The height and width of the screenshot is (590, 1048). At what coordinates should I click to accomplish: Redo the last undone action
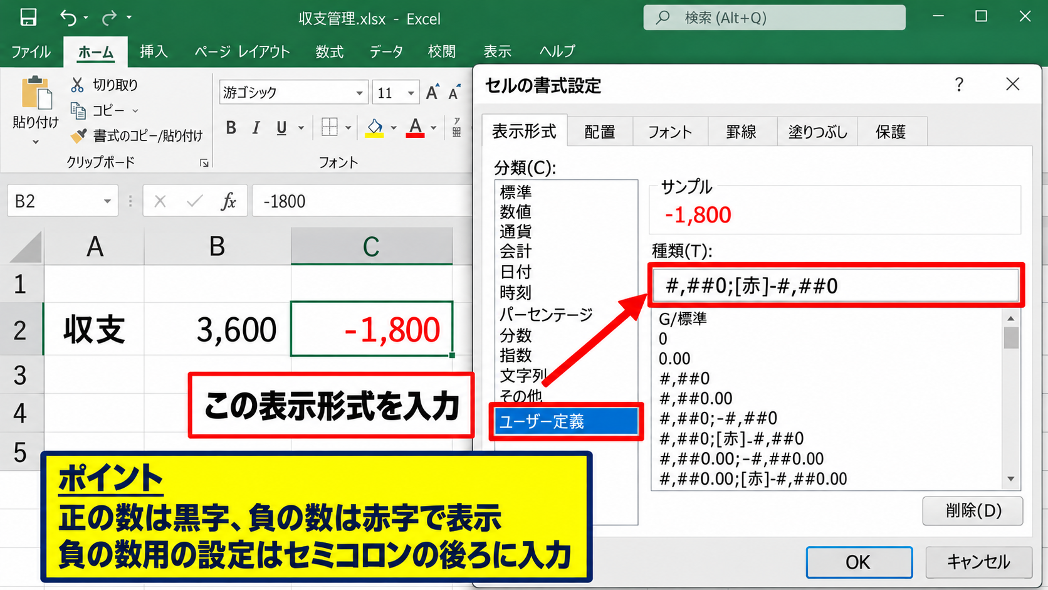coord(109,18)
